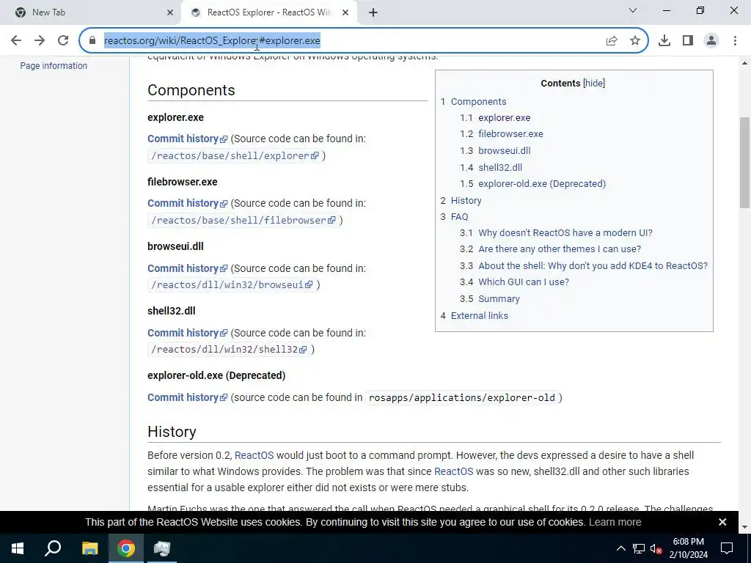Show hidden system tray icons chevron
This screenshot has width=751, height=563.
point(620,548)
